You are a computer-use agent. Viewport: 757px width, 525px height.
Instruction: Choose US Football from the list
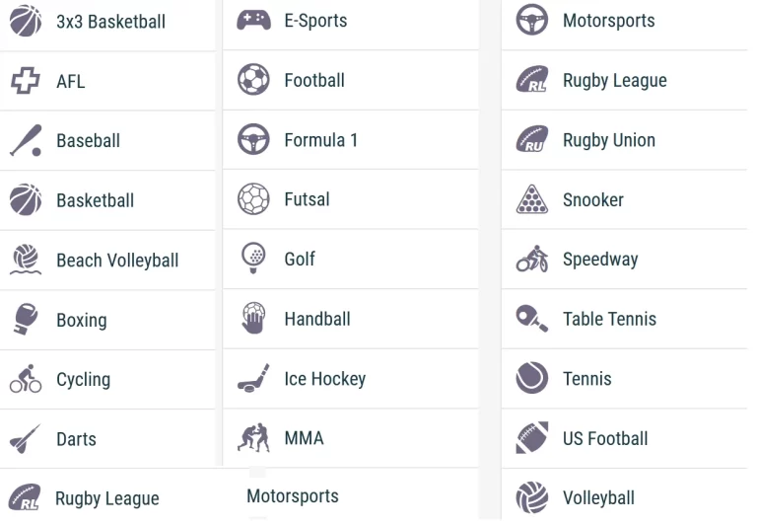click(624, 438)
